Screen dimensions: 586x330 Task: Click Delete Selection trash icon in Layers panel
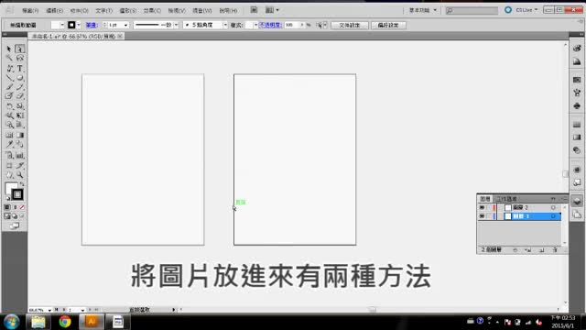(x=555, y=250)
